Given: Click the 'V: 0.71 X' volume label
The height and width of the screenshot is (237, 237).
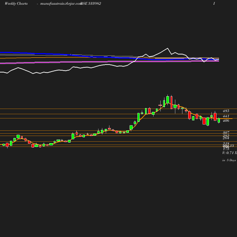Looking at the screenshot, I should pos(229,153).
